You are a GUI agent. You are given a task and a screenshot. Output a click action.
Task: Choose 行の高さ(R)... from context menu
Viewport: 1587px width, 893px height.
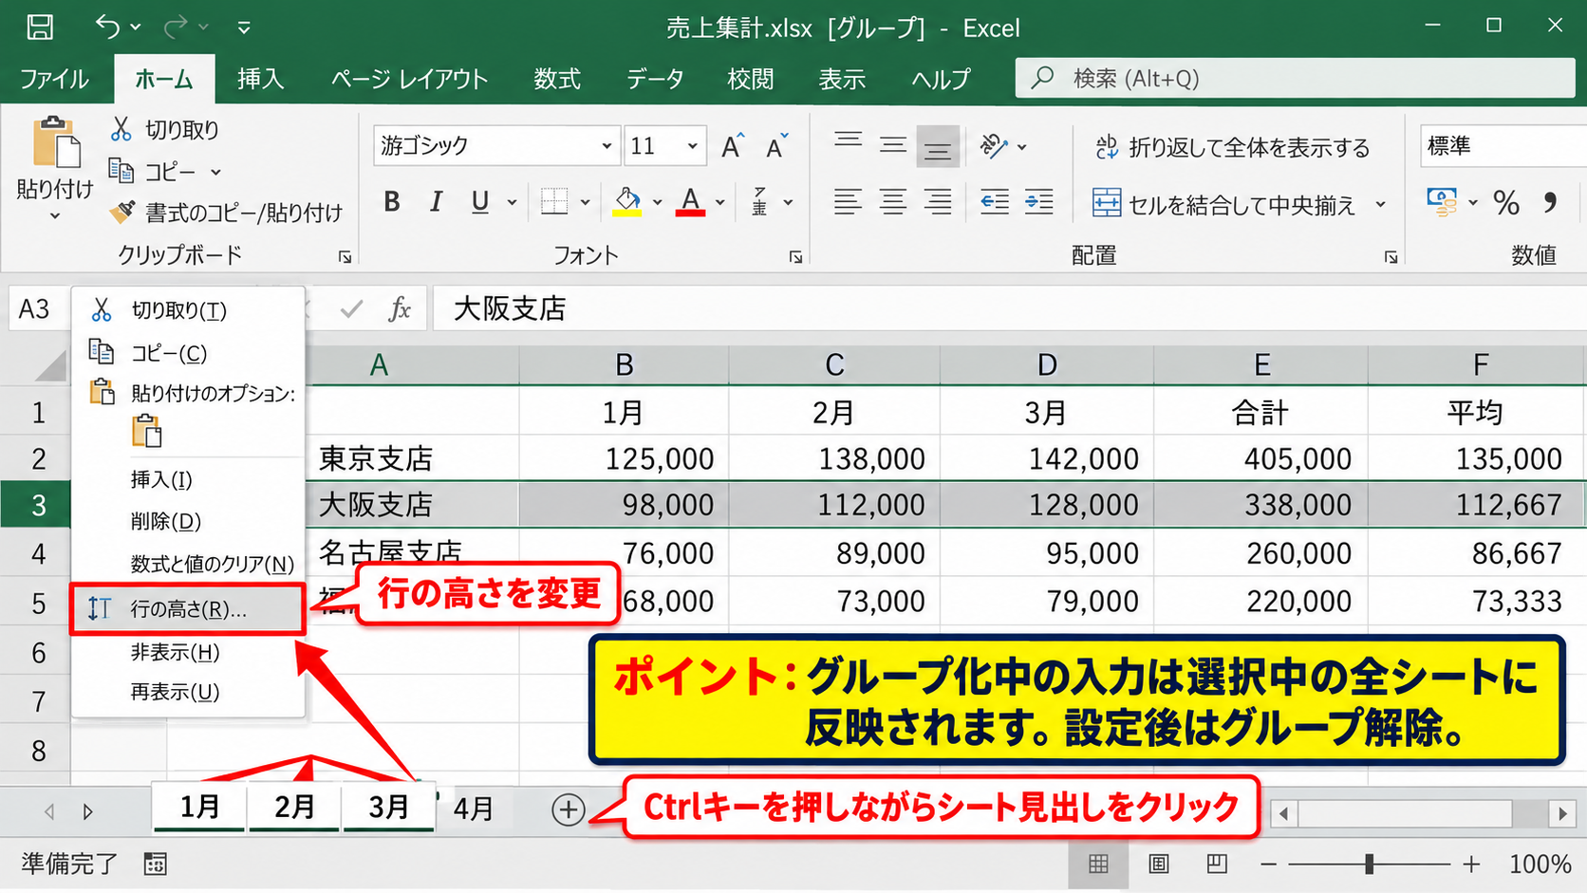(x=188, y=609)
